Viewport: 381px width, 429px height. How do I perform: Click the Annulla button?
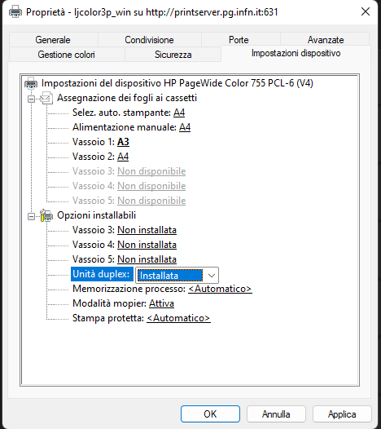(276, 414)
